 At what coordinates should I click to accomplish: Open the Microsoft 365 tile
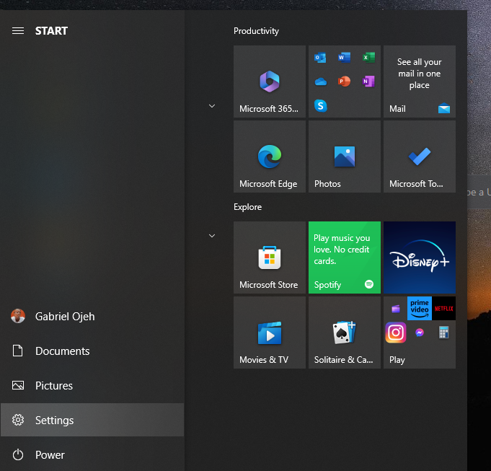click(x=270, y=82)
